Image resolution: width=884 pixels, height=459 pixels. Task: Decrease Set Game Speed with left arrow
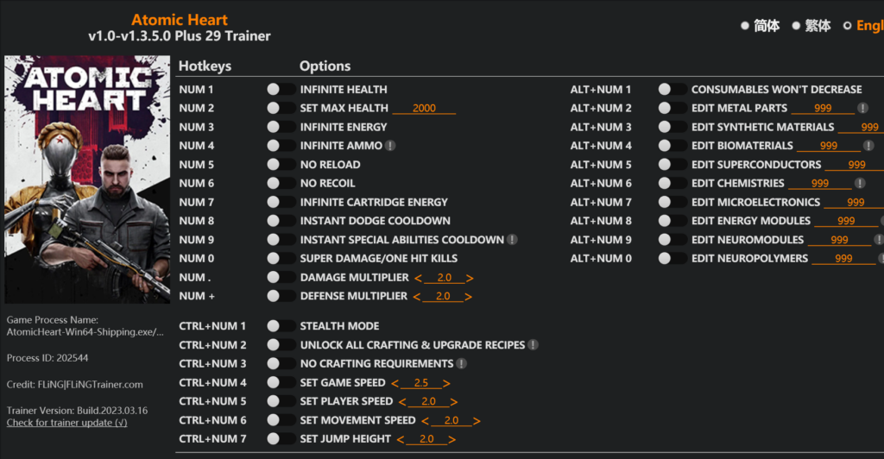(395, 383)
